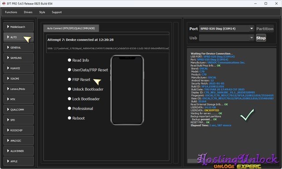Viewport: 282px width, 169px height.
Task: Click the USB device path text line
Action: click(108, 48)
